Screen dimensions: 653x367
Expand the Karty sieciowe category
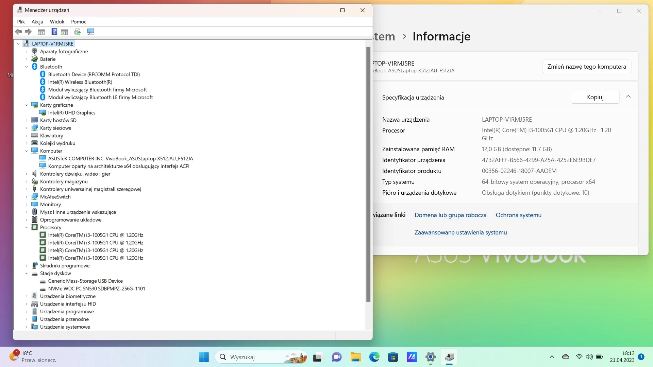point(27,128)
